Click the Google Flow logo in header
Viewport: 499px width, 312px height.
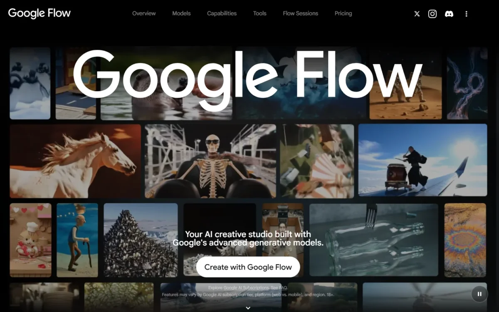coord(40,13)
